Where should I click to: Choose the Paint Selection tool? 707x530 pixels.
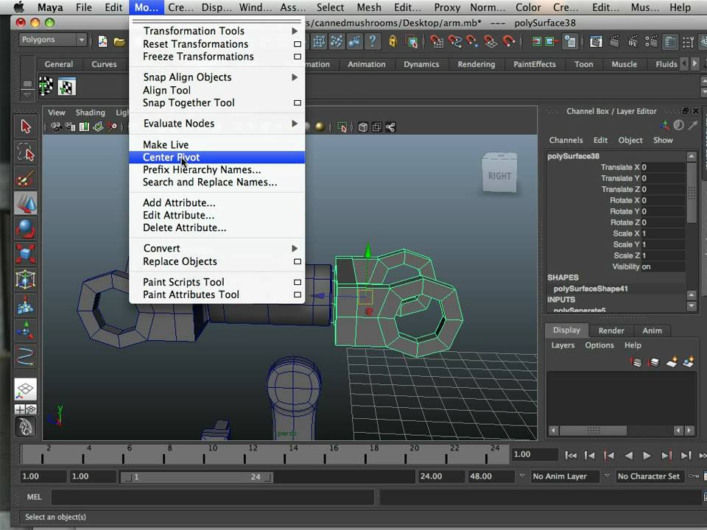[x=26, y=178]
